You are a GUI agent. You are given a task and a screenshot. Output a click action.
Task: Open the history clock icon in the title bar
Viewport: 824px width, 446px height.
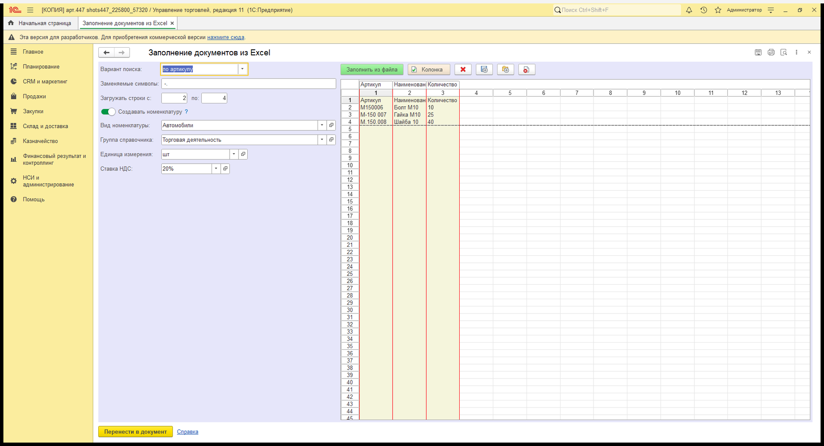703,10
